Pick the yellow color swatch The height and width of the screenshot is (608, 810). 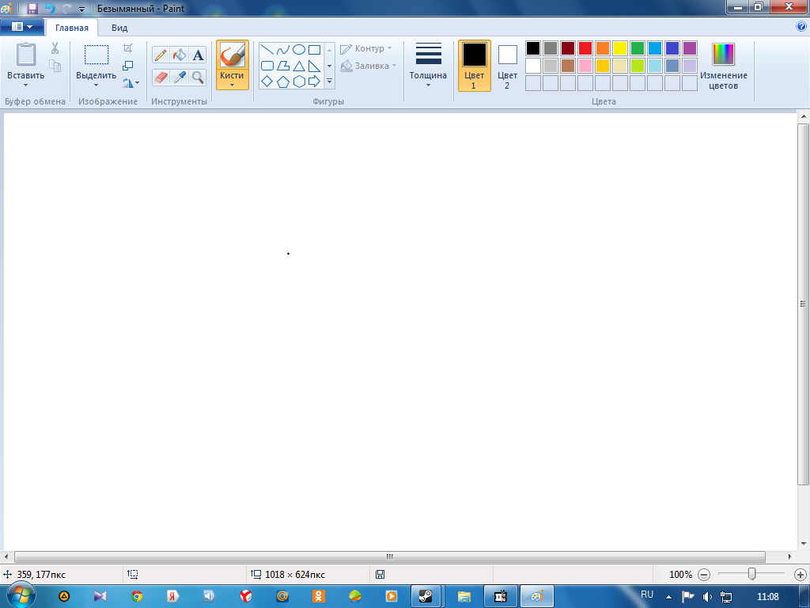click(x=620, y=48)
